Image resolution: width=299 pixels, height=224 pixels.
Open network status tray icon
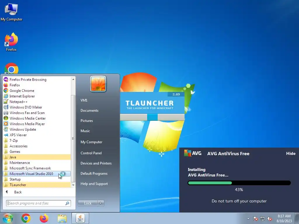point(263,218)
